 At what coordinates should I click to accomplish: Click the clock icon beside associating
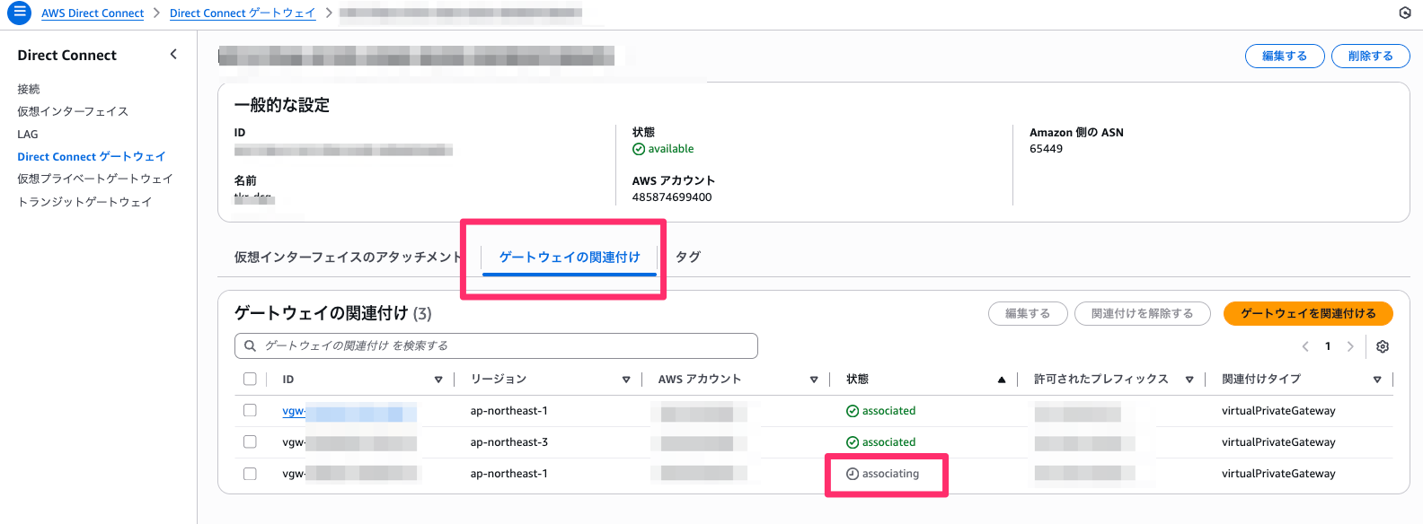[853, 474]
